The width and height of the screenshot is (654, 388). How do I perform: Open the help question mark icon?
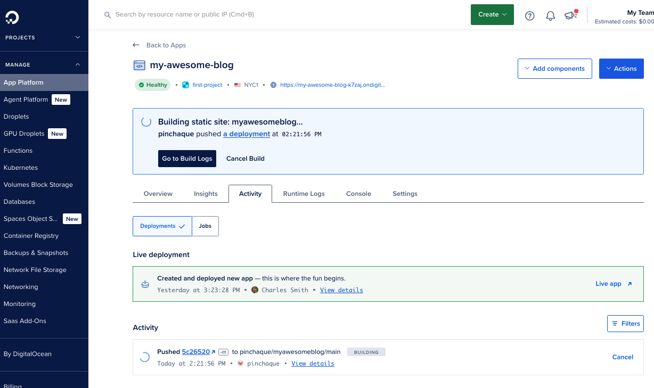coord(529,15)
